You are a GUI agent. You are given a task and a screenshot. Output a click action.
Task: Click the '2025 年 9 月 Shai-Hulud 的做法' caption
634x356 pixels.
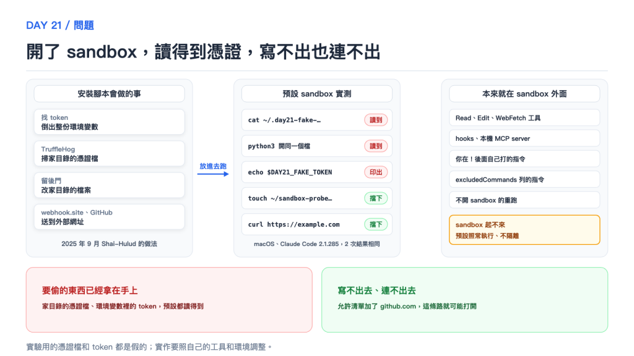pos(109,244)
